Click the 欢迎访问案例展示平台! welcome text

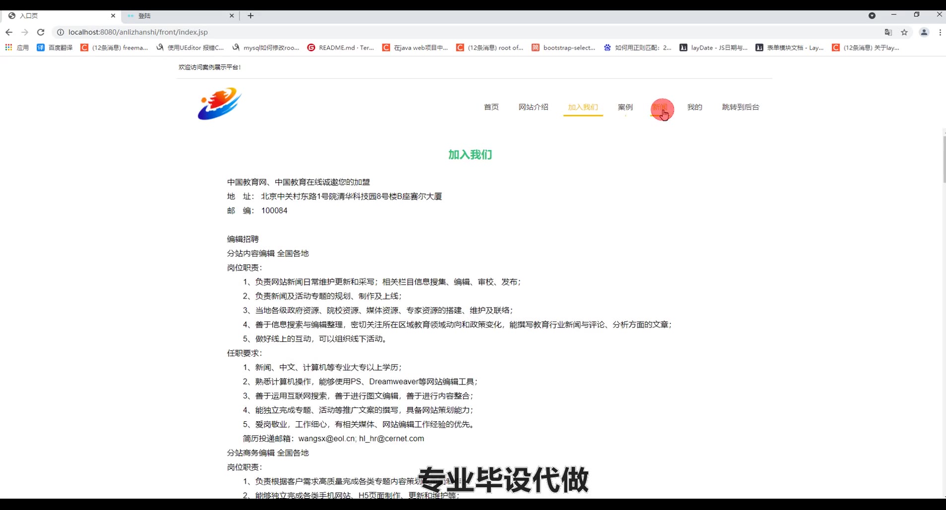click(x=209, y=67)
